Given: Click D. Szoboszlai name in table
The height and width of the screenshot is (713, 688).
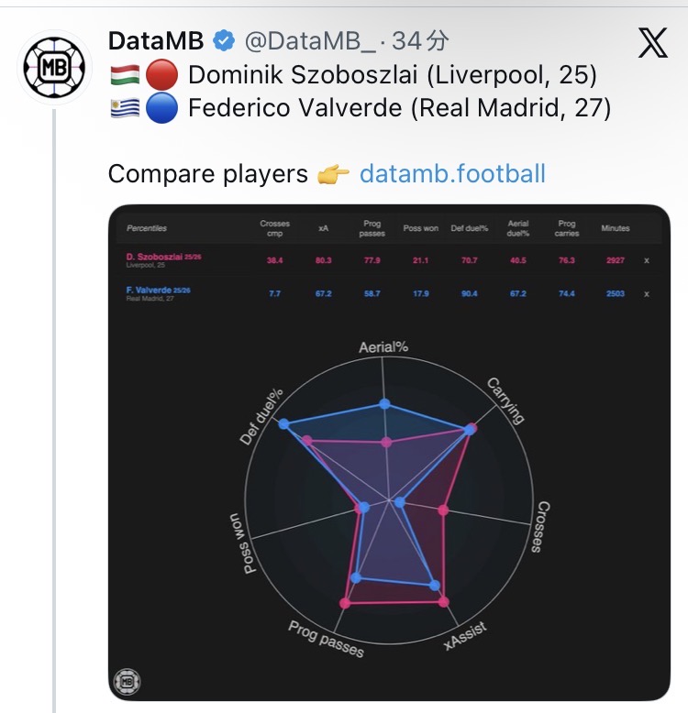Looking at the screenshot, I should coord(153,257).
